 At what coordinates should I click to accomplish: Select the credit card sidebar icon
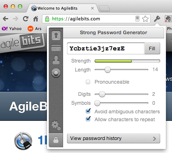tap(56, 48)
